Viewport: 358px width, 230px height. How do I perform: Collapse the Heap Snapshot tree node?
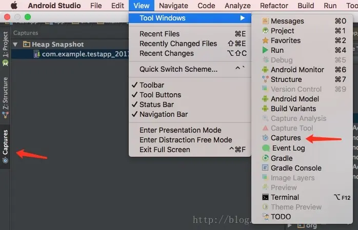click(x=15, y=44)
